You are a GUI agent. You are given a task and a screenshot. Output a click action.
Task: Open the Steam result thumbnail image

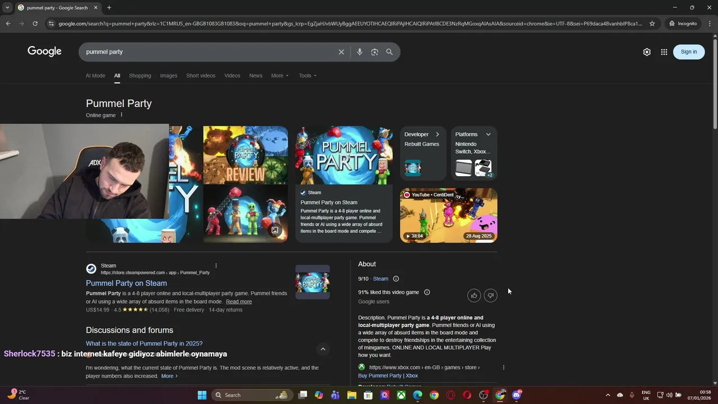(312, 282)
